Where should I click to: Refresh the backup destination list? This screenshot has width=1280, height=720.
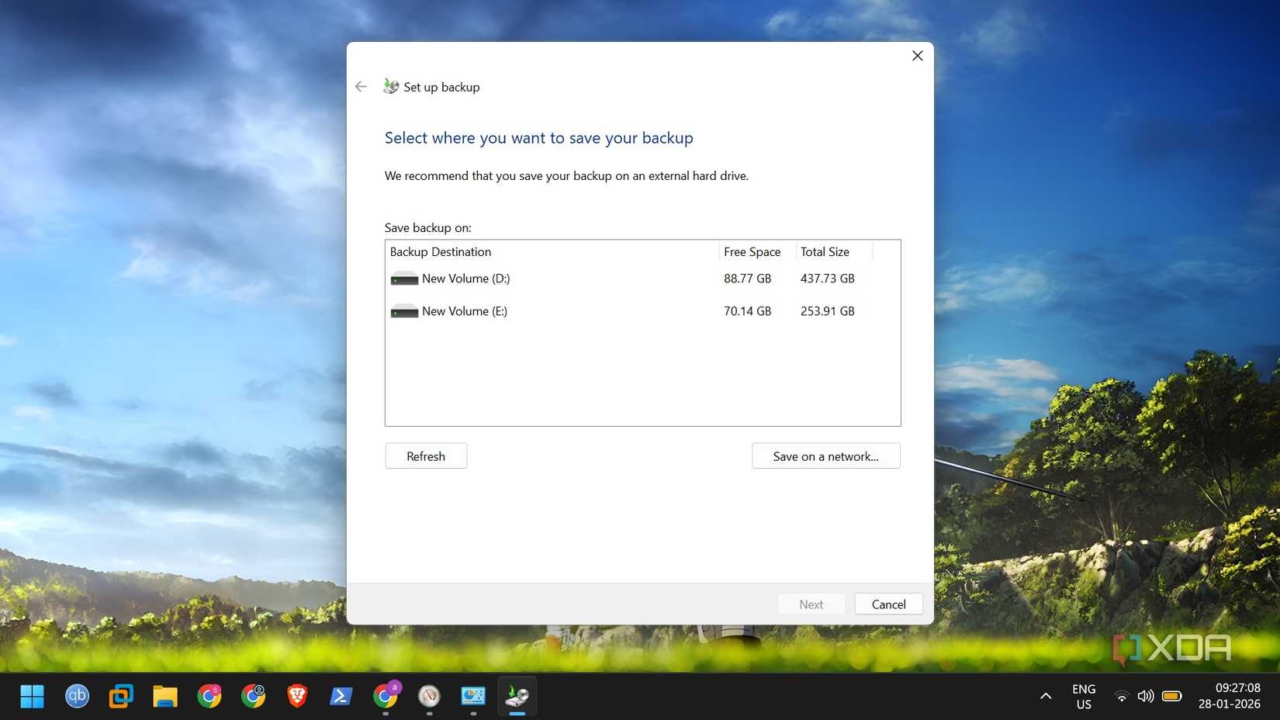point(426,456)
